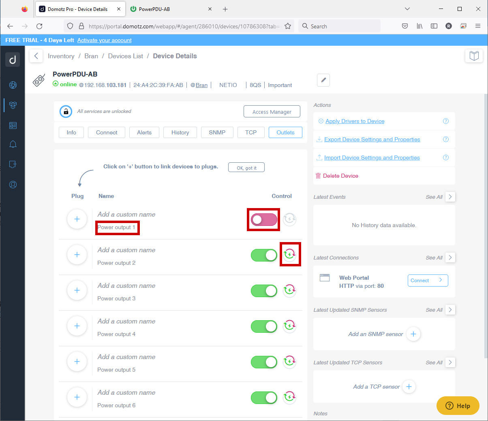Bookmark page with the star icon
Screen dimensions: 488x421
(x=288, y=26)
